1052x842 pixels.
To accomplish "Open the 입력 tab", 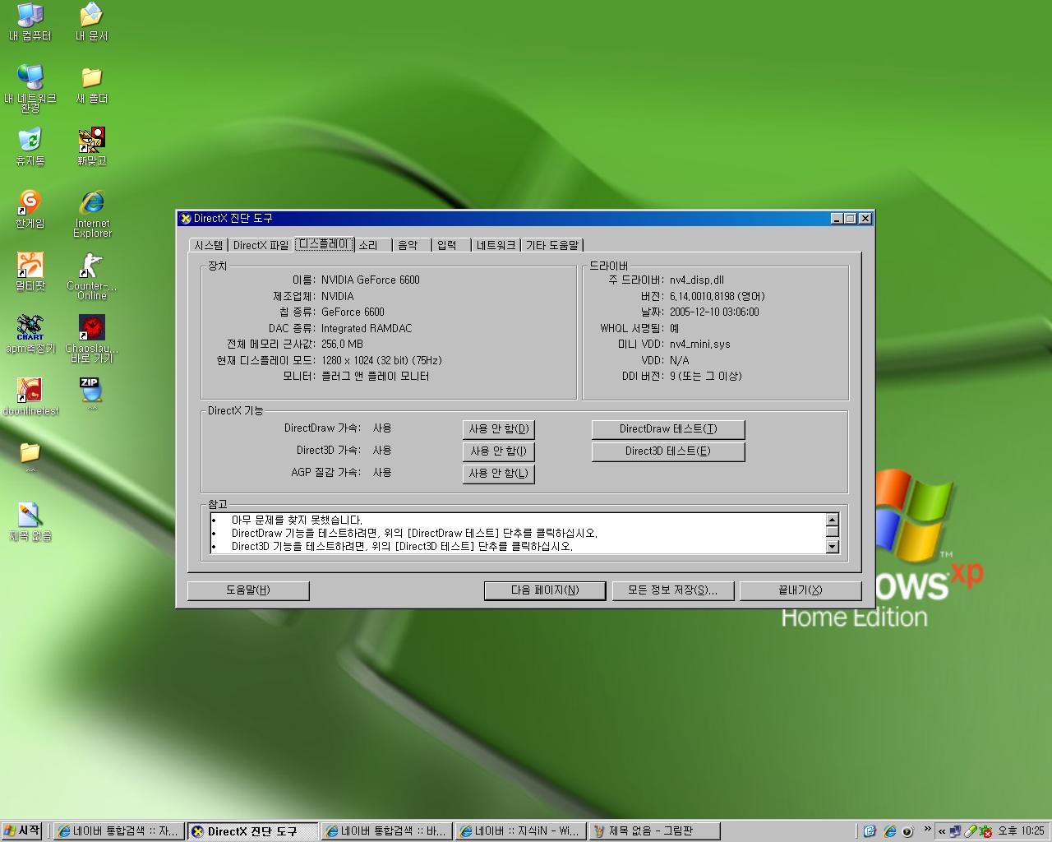I will pyautogui.click(x=452, y=245).
